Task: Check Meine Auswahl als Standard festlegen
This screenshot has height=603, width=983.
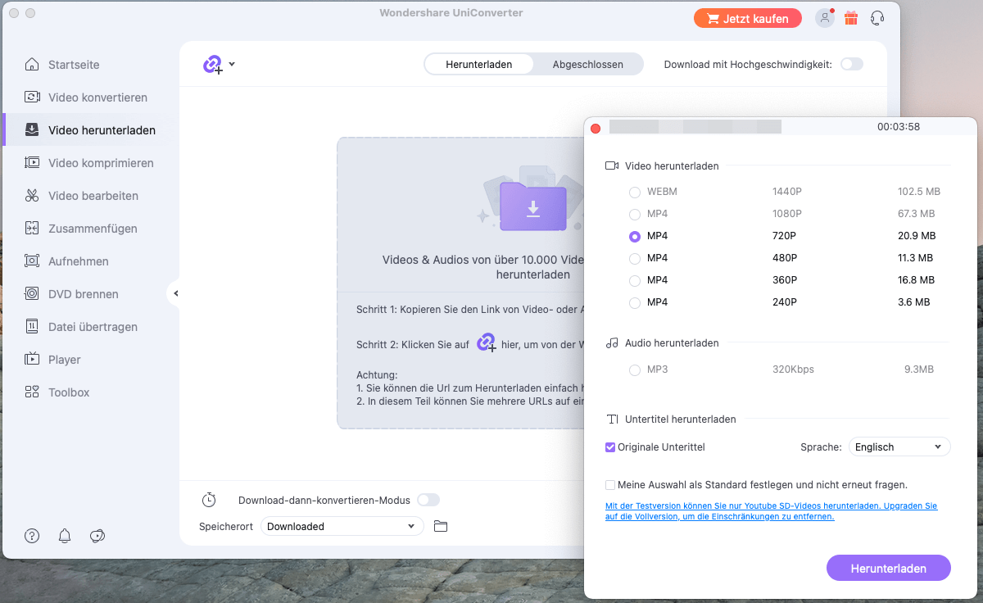Action: pos(610,485)
